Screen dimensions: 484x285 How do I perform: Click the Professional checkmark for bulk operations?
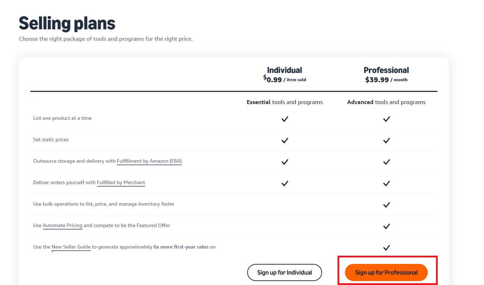(386, 205)
